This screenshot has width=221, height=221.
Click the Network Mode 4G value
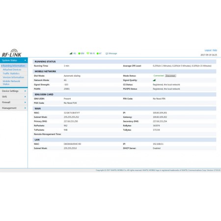65,80
